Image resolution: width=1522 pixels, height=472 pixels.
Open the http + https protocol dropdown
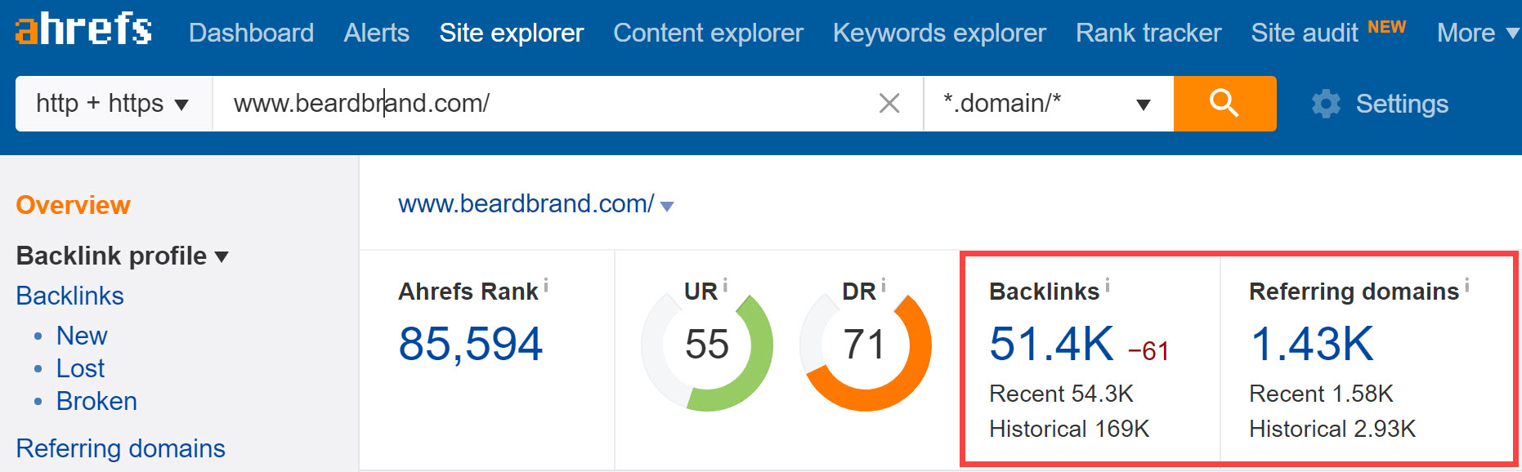[113, 104]
